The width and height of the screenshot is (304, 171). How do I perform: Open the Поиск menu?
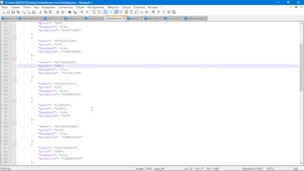(x=27, y=7)
